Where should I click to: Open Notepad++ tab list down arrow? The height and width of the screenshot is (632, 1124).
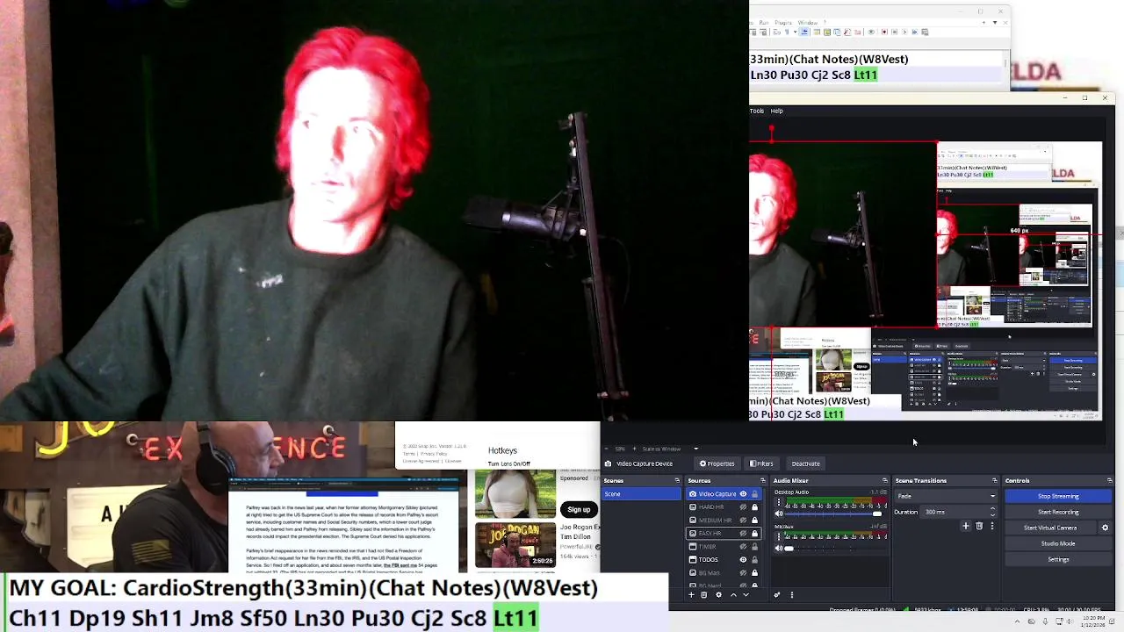[x=995, y=22]
